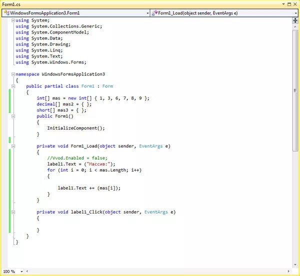Collapse the label1_Click method

click(13, 212)
